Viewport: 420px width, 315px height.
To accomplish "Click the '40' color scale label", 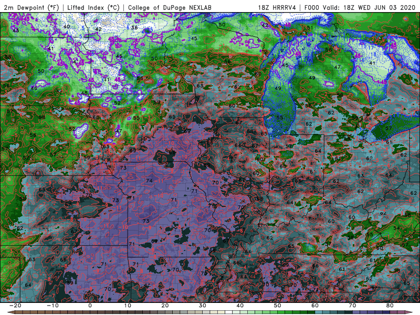I will tap(240, 306).
